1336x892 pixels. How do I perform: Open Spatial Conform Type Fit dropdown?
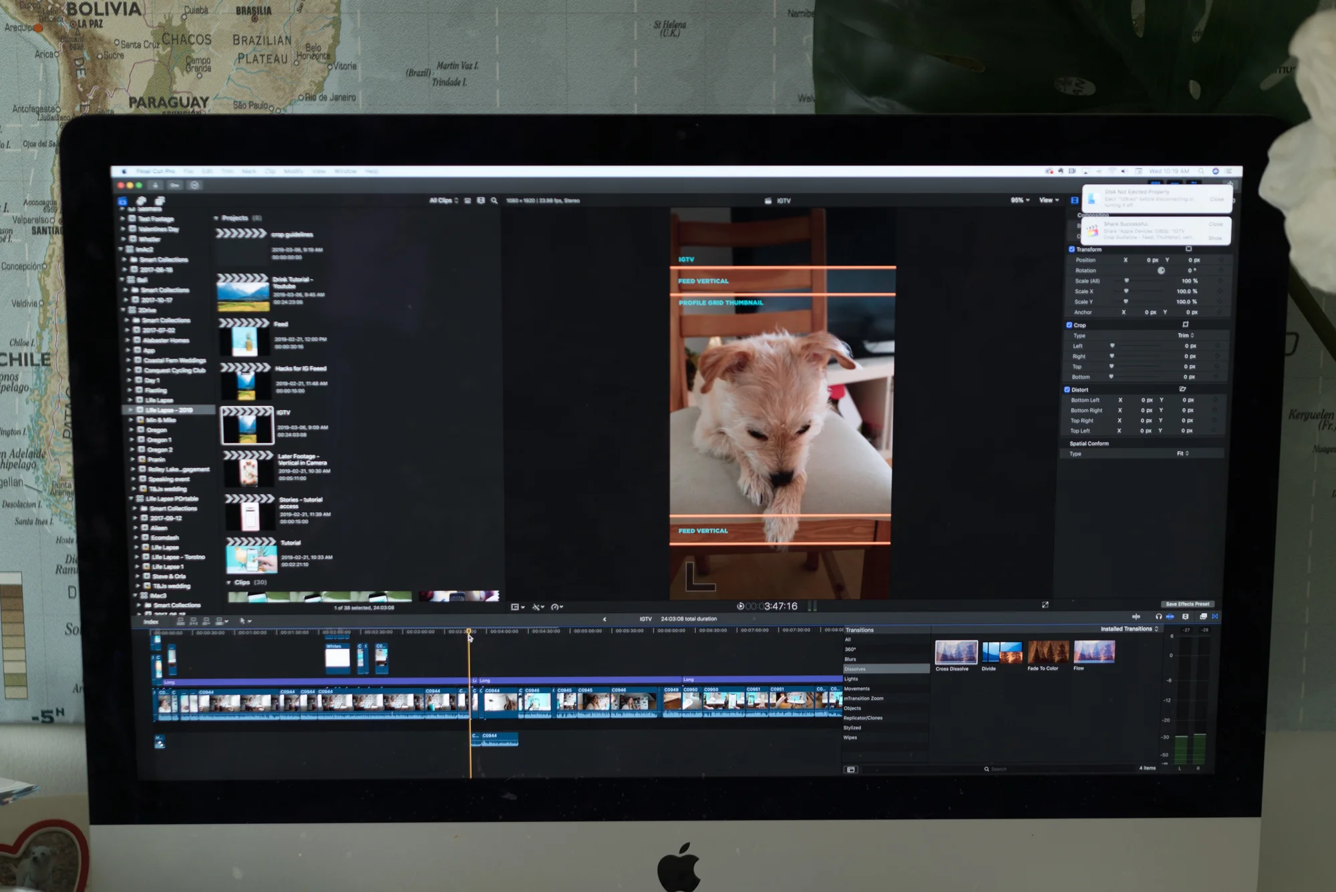[x=1182, y=453]
